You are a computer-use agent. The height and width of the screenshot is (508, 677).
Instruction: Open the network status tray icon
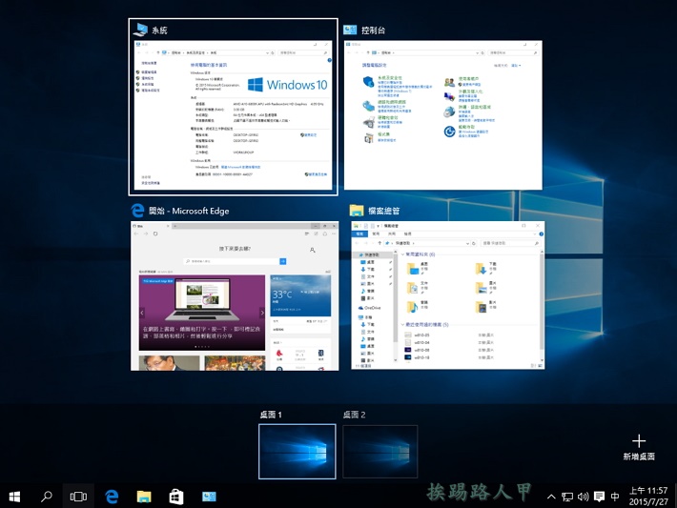pyautogui.click(x=567, y=497)
